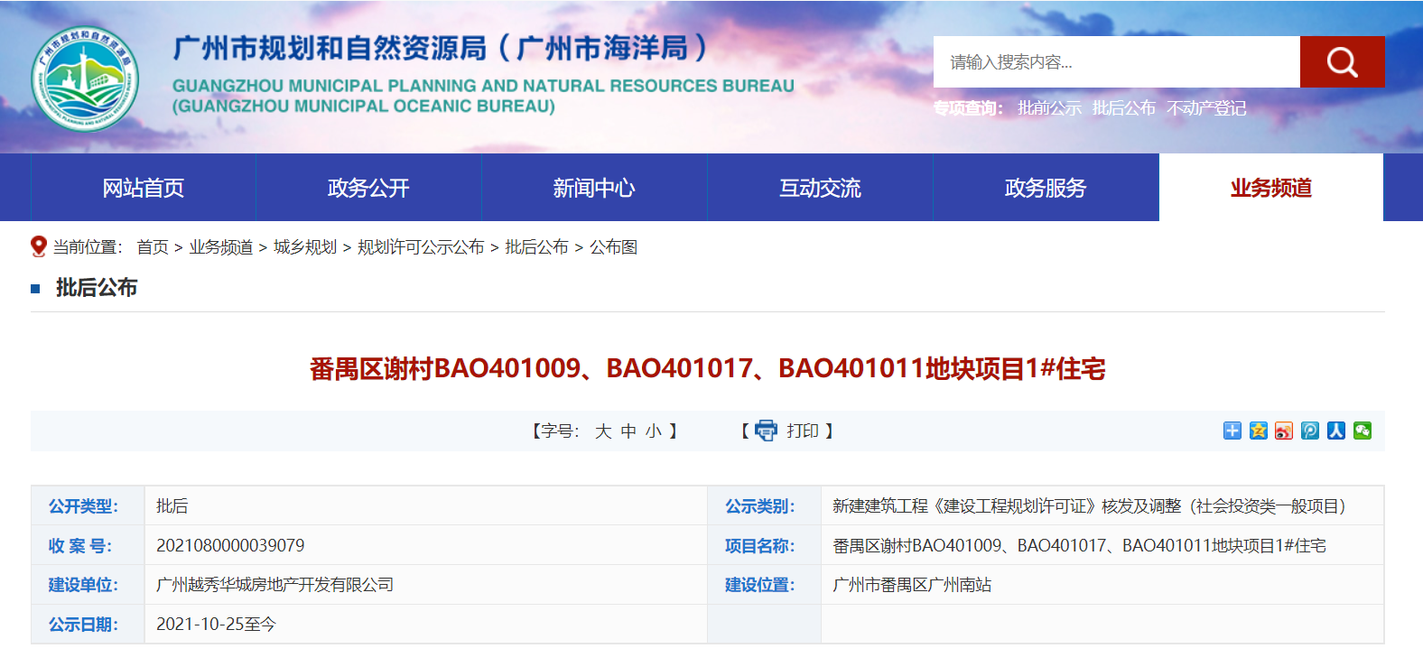Screen dimensions: 1423x667
Task: Click the red search magnifier button
Action: [1342, 62]
